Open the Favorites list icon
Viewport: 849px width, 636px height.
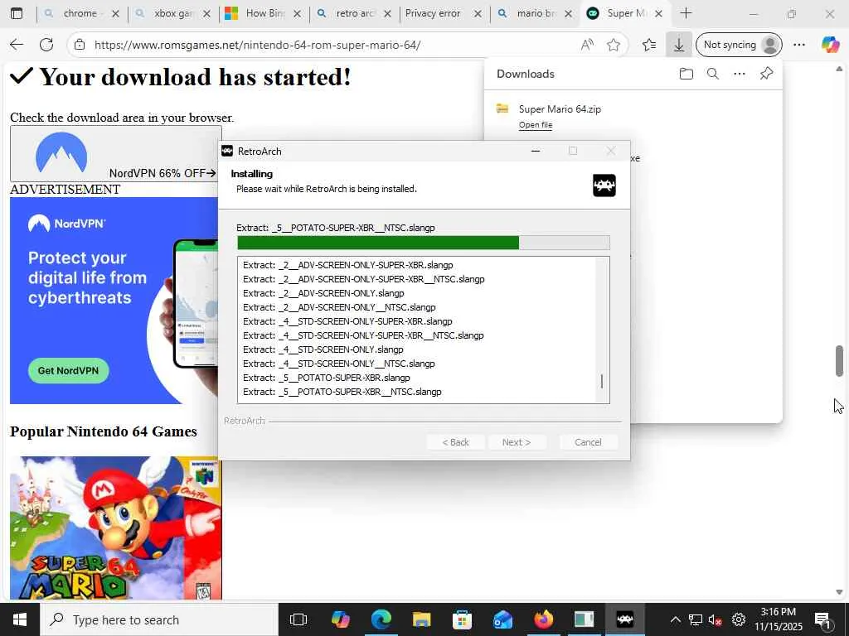point(649,45)
